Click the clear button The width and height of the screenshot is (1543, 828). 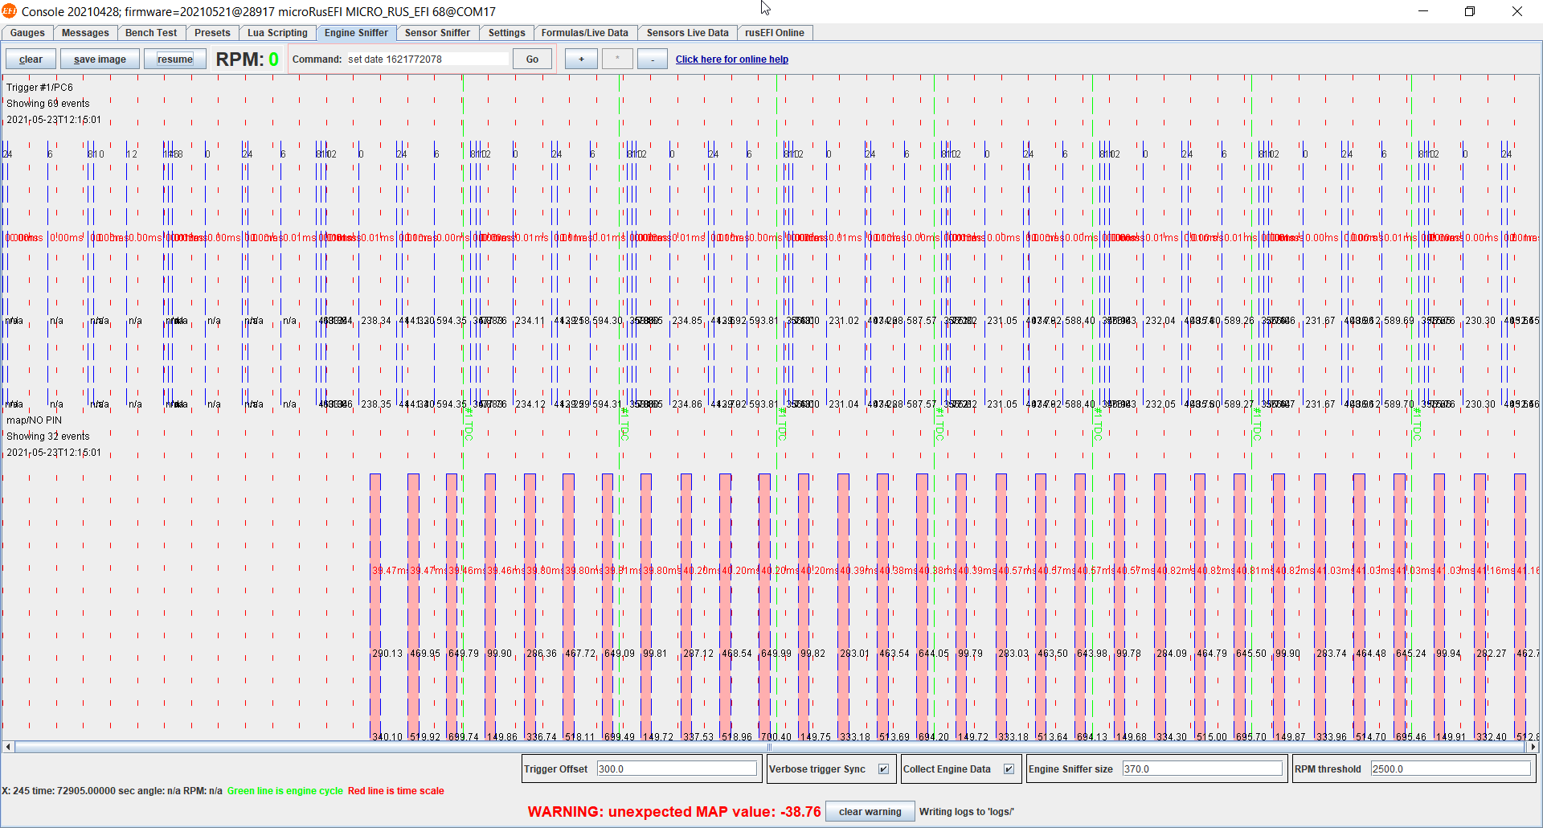click(31, 59)
